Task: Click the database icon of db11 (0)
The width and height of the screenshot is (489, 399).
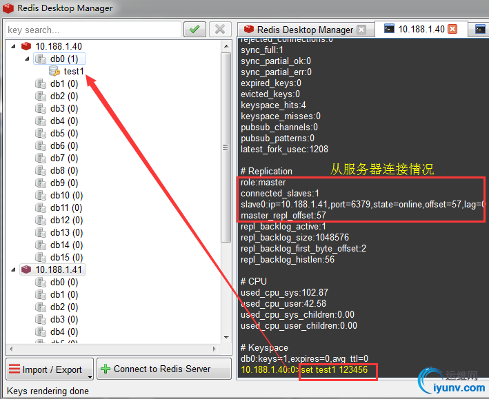Action: tap(41, 208)
